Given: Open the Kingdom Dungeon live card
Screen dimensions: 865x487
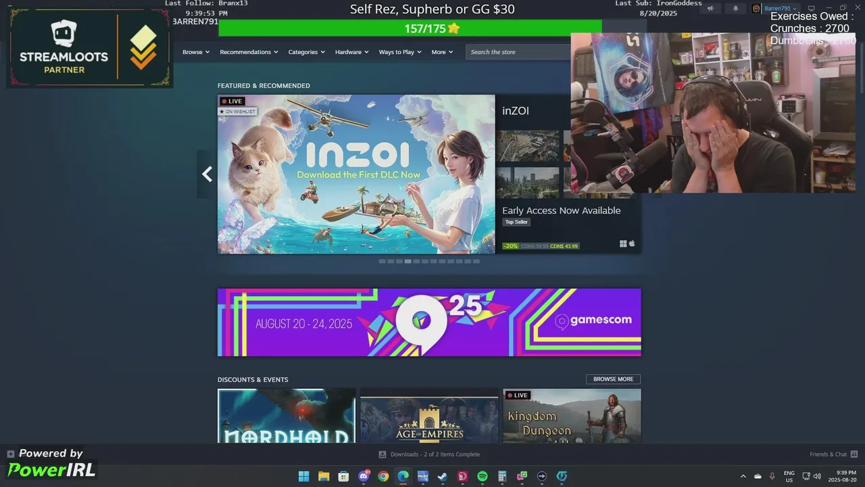Looking at the screenshot, I should click(572, 416).
